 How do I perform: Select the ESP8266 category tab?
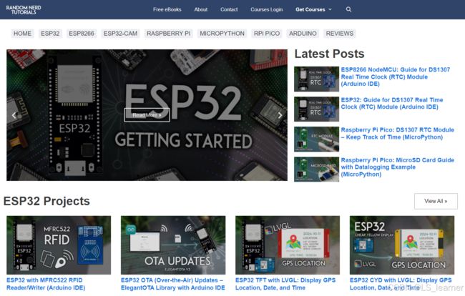point(82,34)
